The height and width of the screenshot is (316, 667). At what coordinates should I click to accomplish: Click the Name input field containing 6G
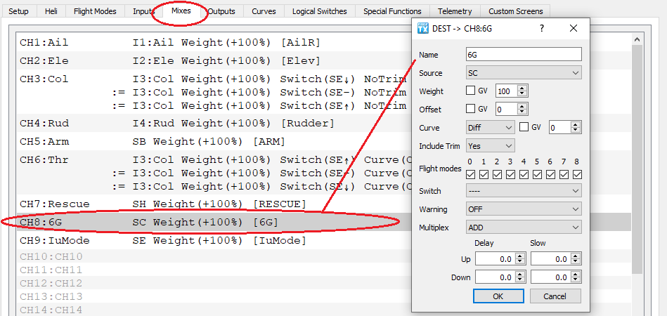coord(524,54)
